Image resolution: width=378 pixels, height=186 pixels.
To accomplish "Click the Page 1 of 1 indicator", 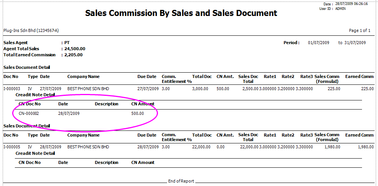I will coord(360,30).
